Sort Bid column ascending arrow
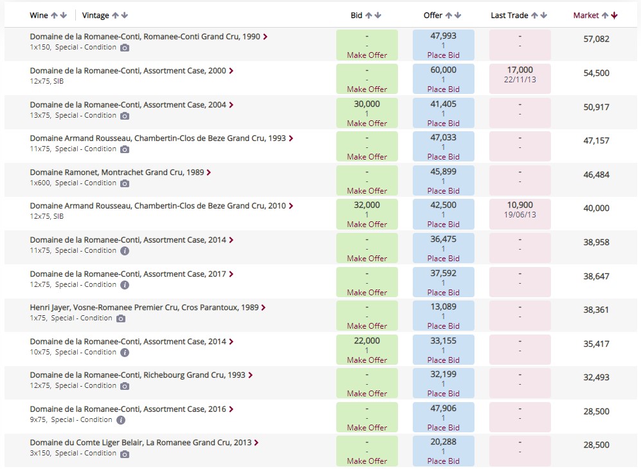Viewport: 641px width, 469px height. [x=368, y=15]
